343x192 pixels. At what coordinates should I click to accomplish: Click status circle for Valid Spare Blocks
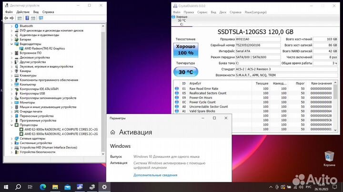point(177,111)
